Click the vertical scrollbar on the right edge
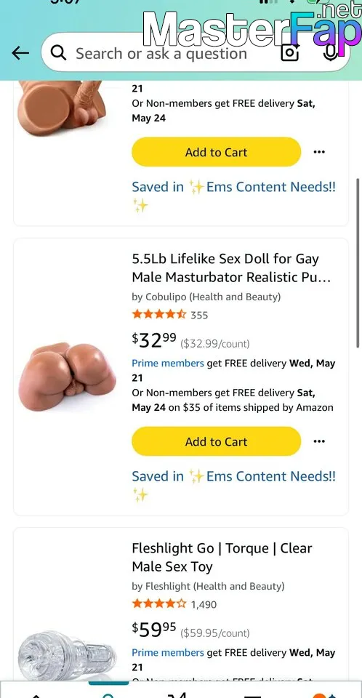This screenshot has width=362, height=698. pyautogui.click(x=358, y=262)
